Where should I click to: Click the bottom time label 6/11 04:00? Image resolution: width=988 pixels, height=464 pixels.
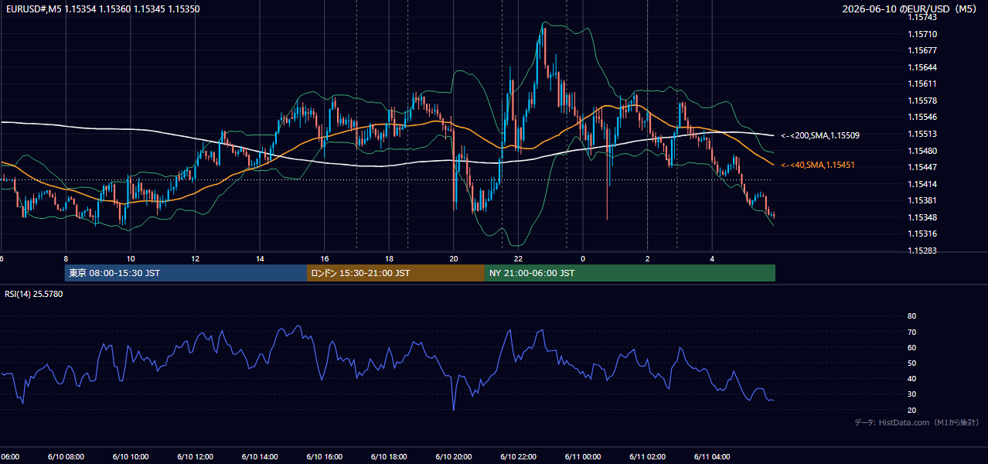[x=713, y=457]
